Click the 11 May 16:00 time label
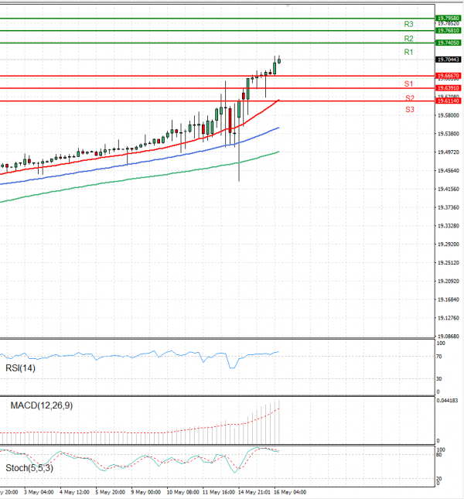 pos(219,492)
